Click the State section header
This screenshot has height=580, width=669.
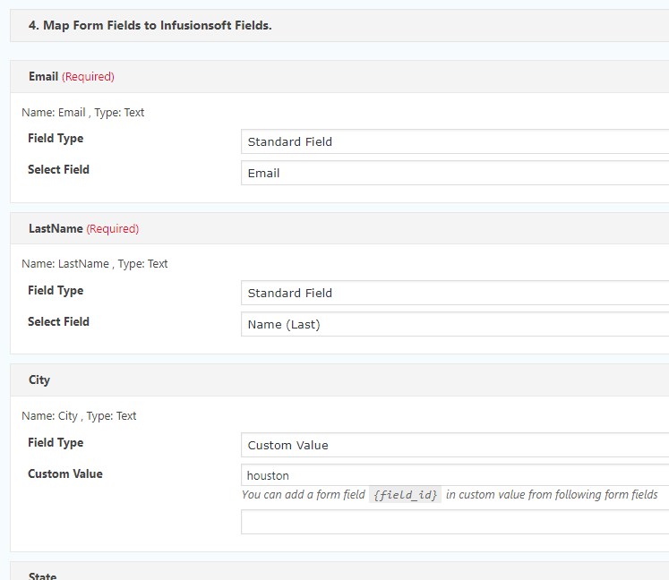(x=339, y=571)
